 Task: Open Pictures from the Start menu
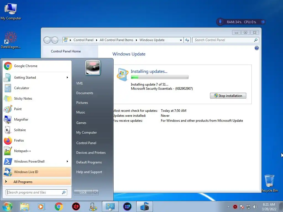[82, 103]
